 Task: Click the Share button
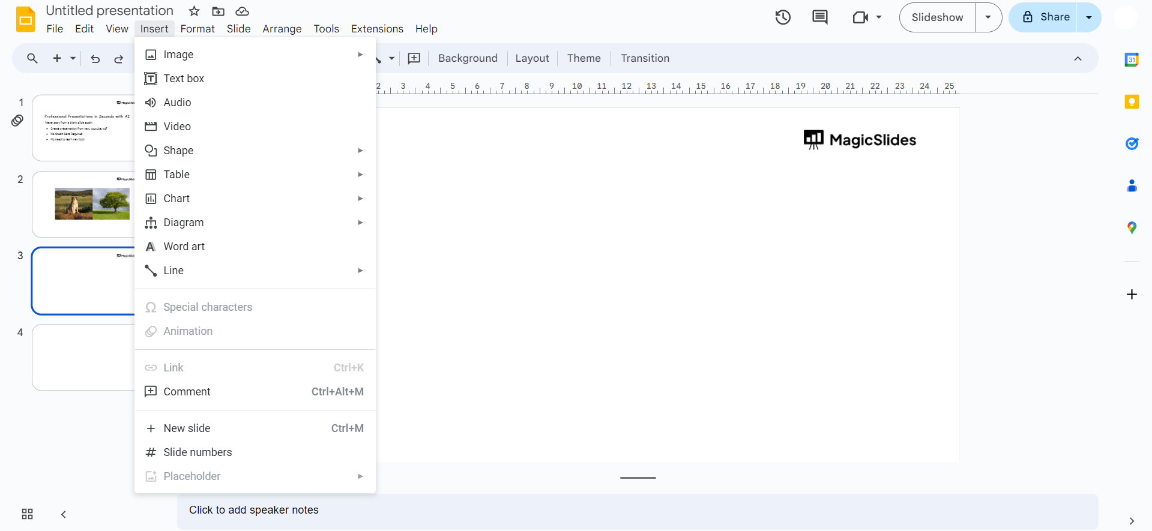(1043, 17)
